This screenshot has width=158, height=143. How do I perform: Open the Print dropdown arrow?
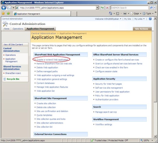click(128, 14)
